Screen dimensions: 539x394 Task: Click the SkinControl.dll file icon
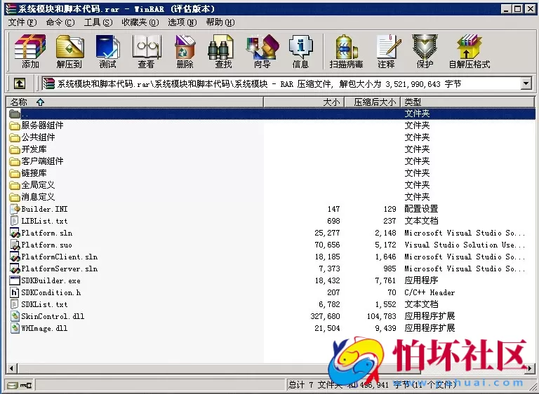click(15, 316)
